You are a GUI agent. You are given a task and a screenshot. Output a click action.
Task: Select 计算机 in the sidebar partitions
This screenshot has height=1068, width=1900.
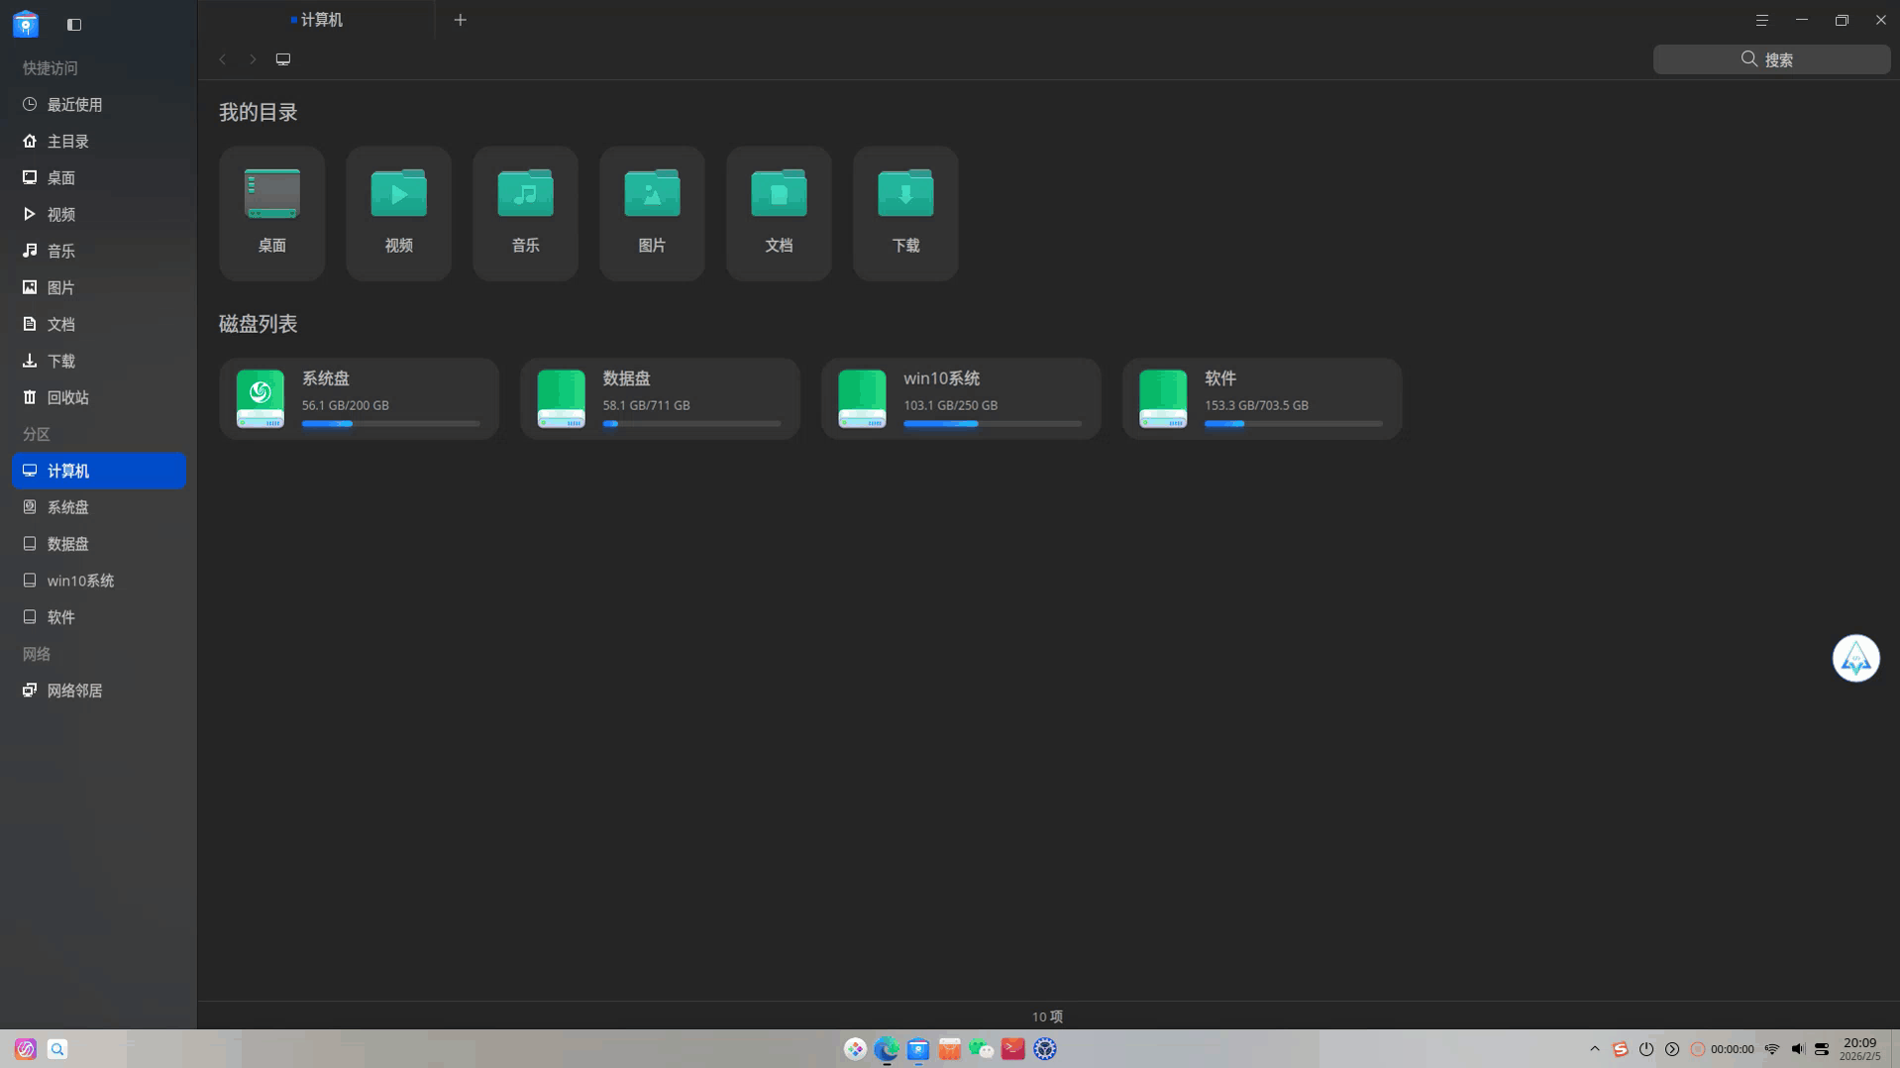click(98, 471)
